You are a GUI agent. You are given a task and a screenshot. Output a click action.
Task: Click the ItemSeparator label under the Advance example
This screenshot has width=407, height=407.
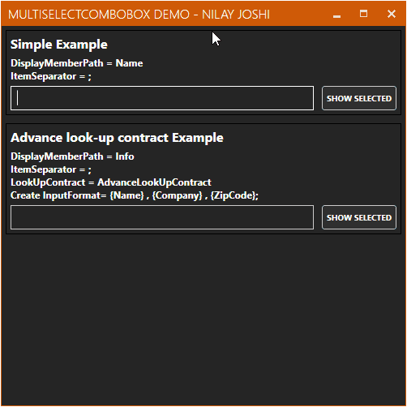pos(51,169)
